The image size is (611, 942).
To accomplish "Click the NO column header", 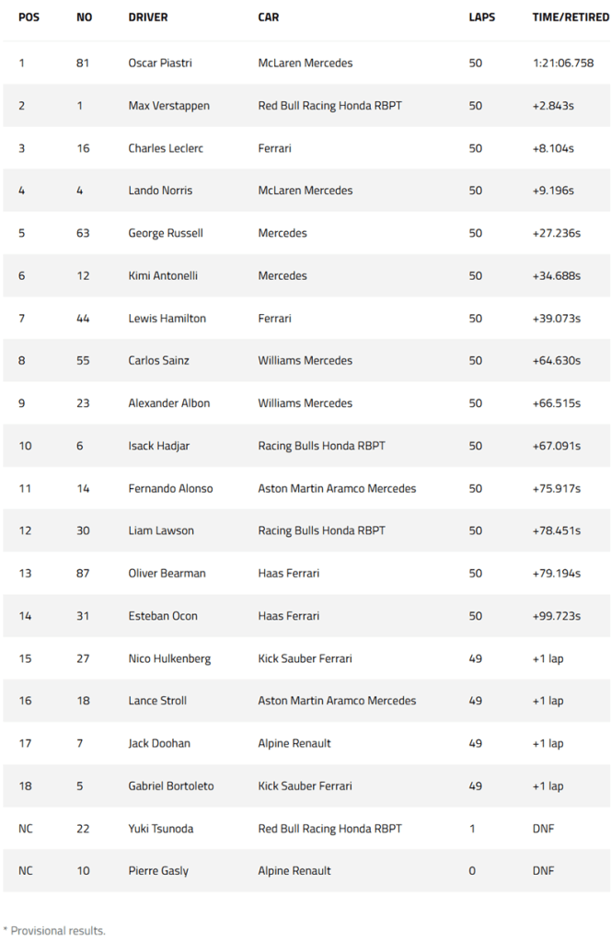I will 84,17.
